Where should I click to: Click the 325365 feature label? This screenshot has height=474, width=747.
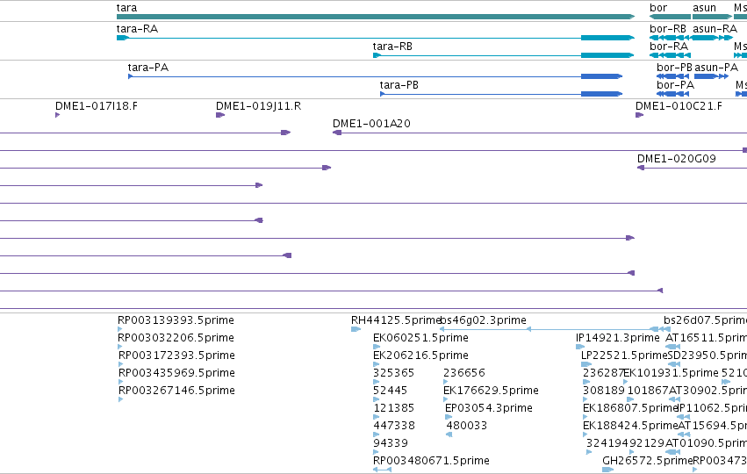click(x=393, y=372)
